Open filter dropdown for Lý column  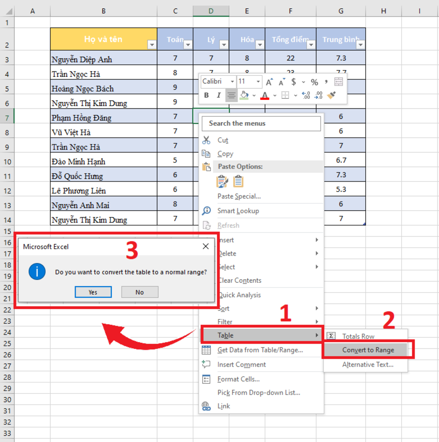pos(224,44)
